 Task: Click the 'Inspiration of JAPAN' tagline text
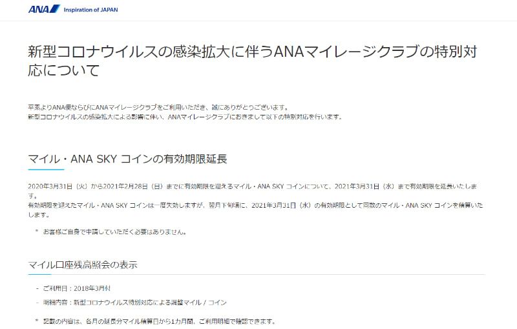pos(90,10)
